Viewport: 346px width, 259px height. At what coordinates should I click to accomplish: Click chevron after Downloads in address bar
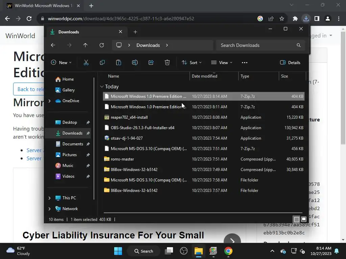point(167,45)
